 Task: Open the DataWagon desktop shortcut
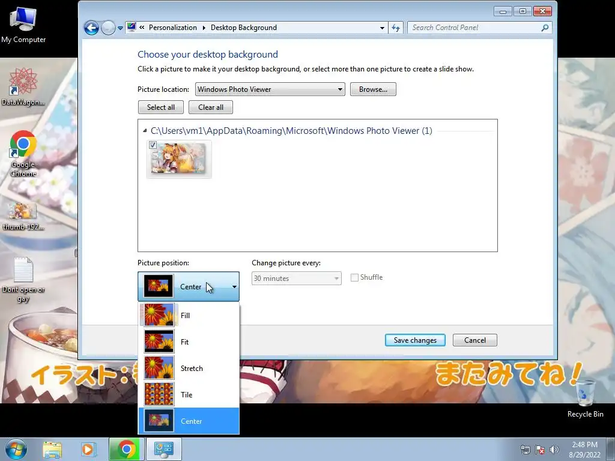[23, 86]
